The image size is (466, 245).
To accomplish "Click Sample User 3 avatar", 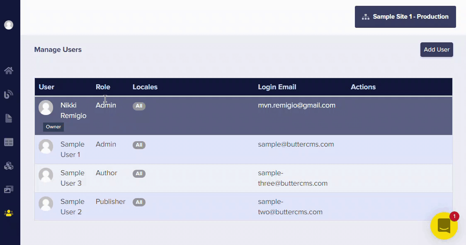I will [x=46, y=175].
